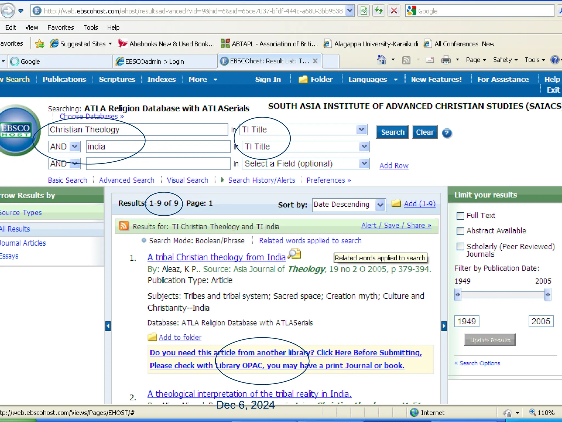Click the Add to Favorites star icon
The height and width of the screenshot is (422, 562).
40,44
